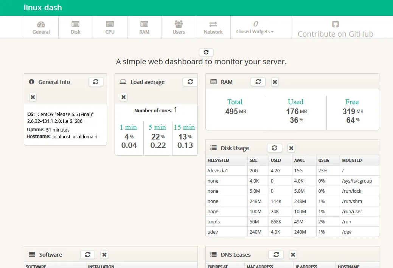
Task: Click the global refresh-all button above the tagline
Action: tap(206, 52)
